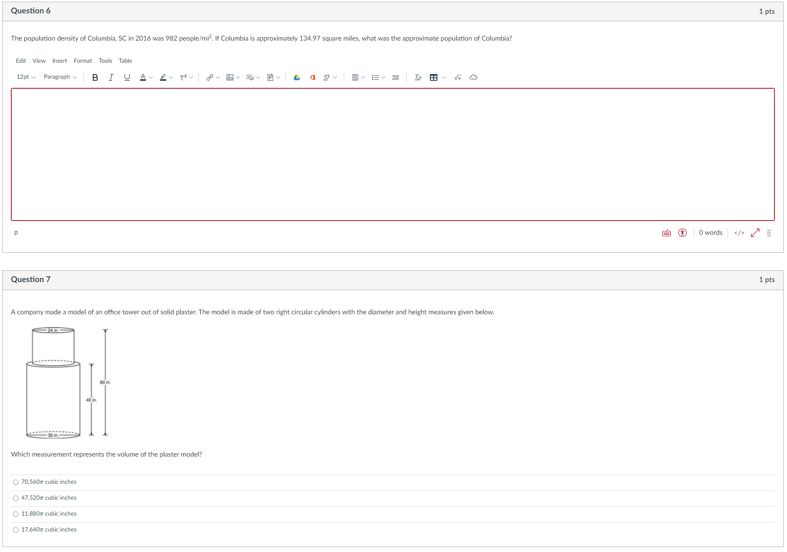This screenshot has height=552, width=787.
Task: Click the text alignment icon
Action: pos(355,77)
